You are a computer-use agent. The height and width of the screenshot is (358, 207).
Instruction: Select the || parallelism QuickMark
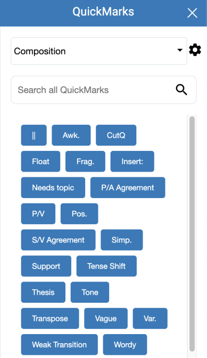pos(34,135)
